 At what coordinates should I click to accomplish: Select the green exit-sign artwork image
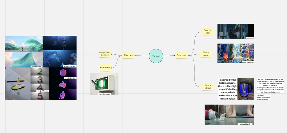[x=104, y=84]
